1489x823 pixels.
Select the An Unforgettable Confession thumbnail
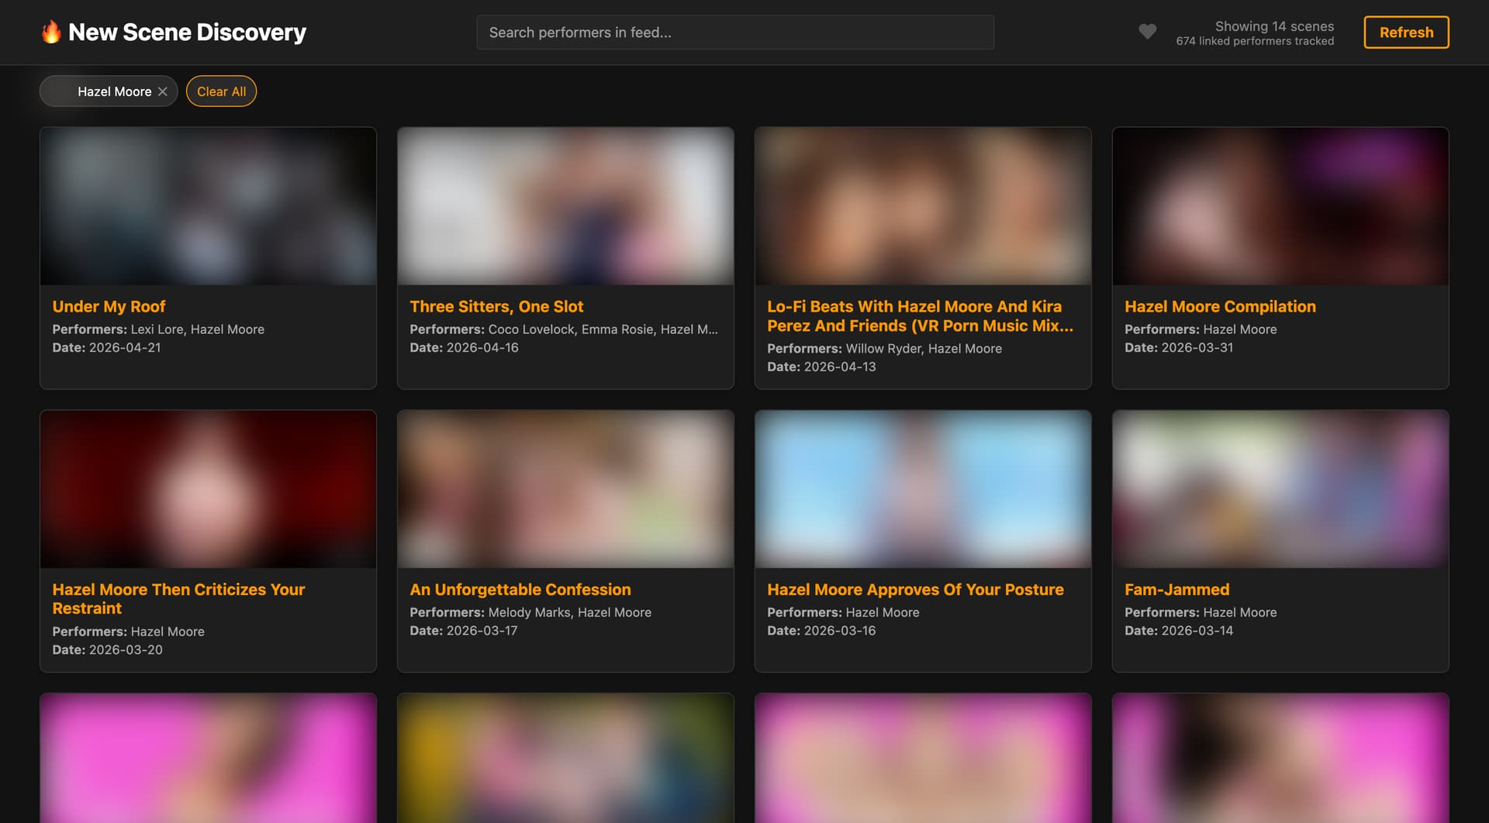(565, 489)
